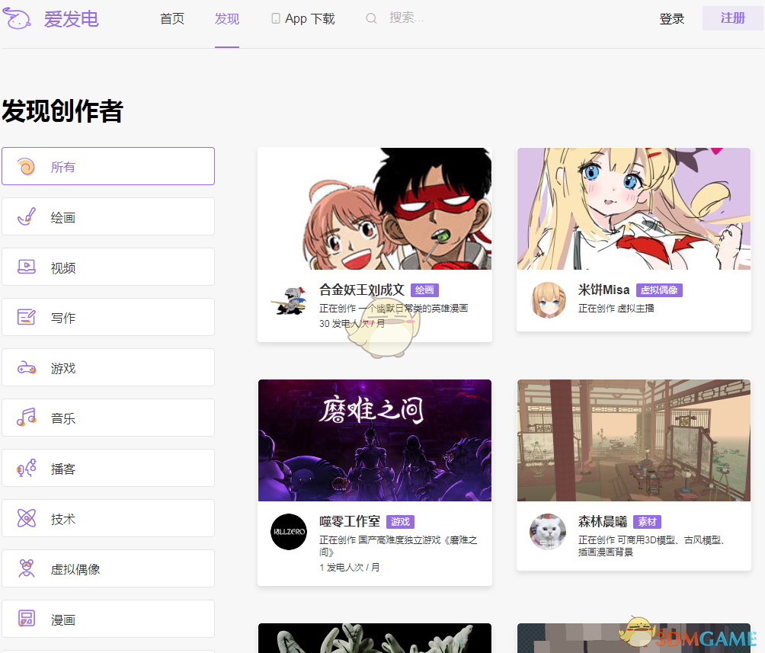
Task: Open the 首页 navigation item
Action: pos(172,19)
